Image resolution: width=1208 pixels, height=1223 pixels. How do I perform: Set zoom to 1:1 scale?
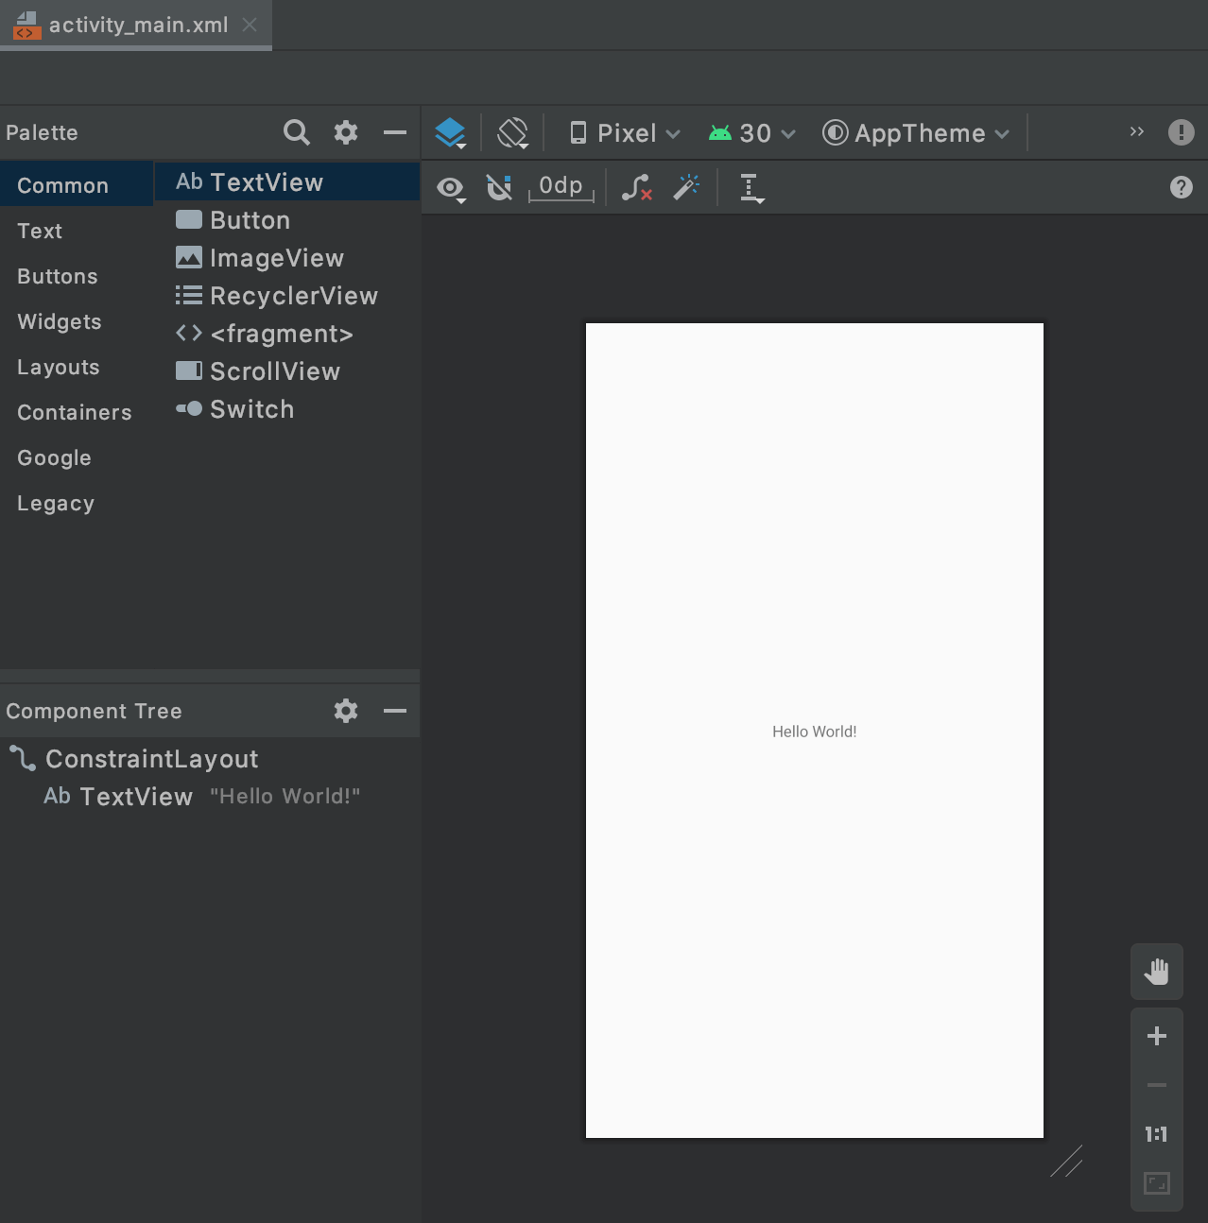1157,1134
